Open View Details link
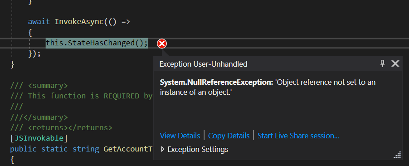The height and width of the screenshot is (166, 409). 180,136
